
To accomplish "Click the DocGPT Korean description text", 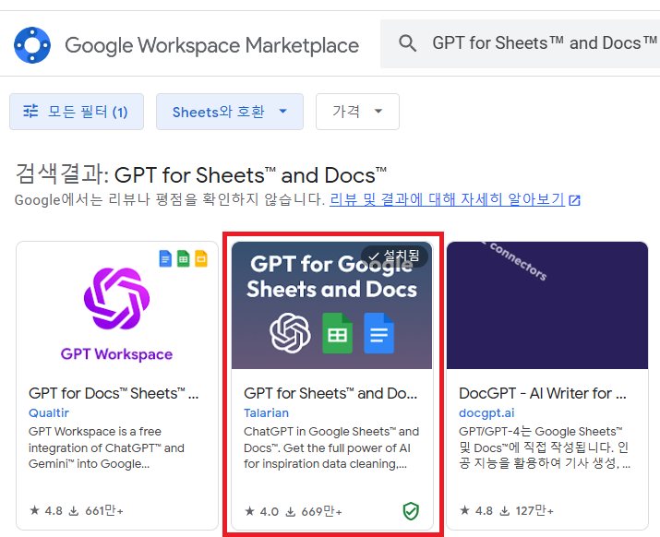I will [545, 447].
